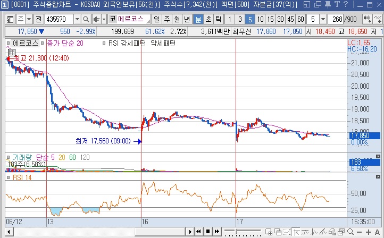Close the volume panel with its X
The image size is (384, 238).
[378, 156]
